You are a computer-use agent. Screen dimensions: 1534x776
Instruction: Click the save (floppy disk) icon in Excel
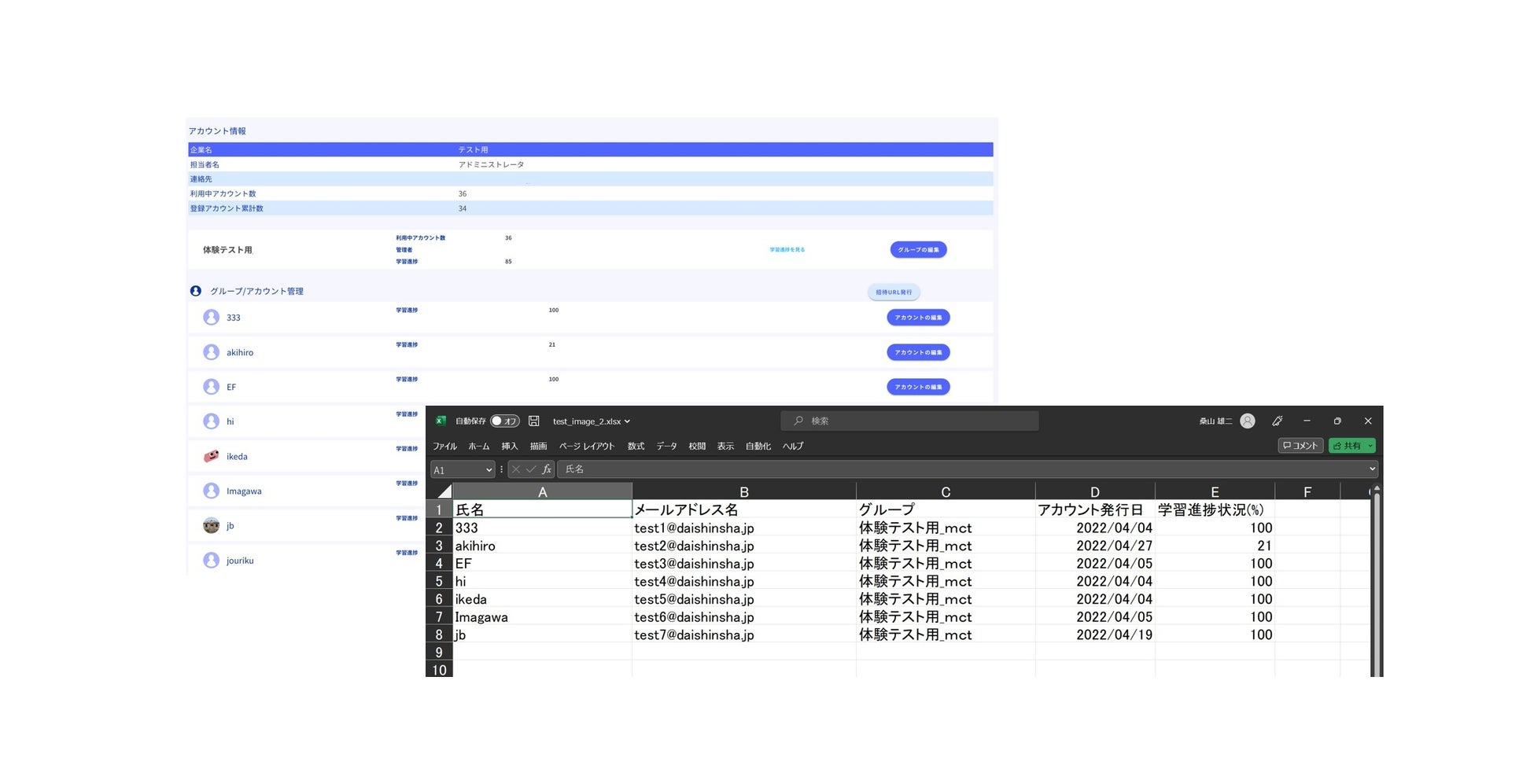coord(534,421)
